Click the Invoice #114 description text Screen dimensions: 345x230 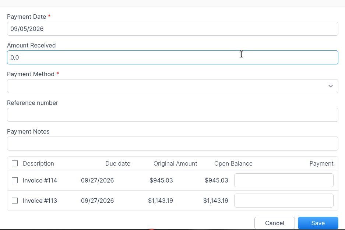pyautogui.click(x=40, y=180)
